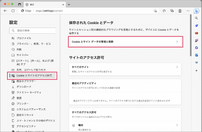Image resolution: width=202 pixels, height=132 pixels.
Task: Click すべてのアクセス許可 heading text
Action: (84, 112)
